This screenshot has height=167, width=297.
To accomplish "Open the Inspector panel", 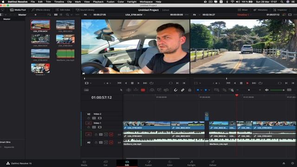I will click(280, 10).
